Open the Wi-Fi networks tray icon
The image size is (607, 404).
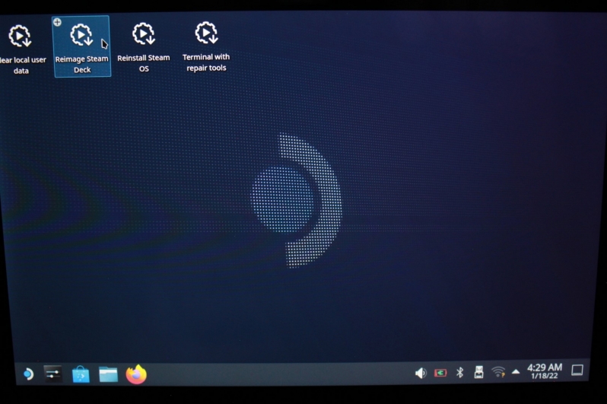click(498, 372)
